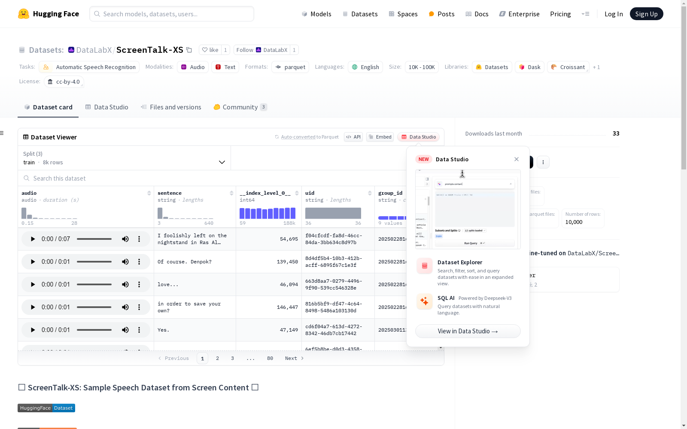
Task: Go to the Next page of rows
Action: (295, 358)
